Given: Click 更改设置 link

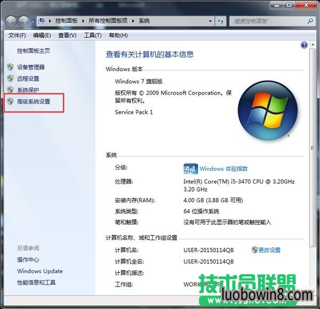Looking at the screenshot, I should pos(269,250).
